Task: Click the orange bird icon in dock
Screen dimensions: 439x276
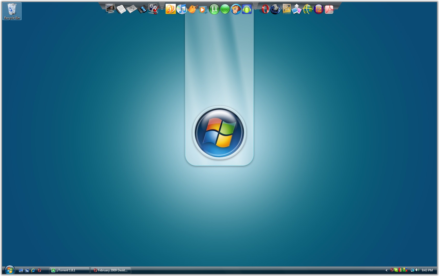Action: (x=192, y=9)
